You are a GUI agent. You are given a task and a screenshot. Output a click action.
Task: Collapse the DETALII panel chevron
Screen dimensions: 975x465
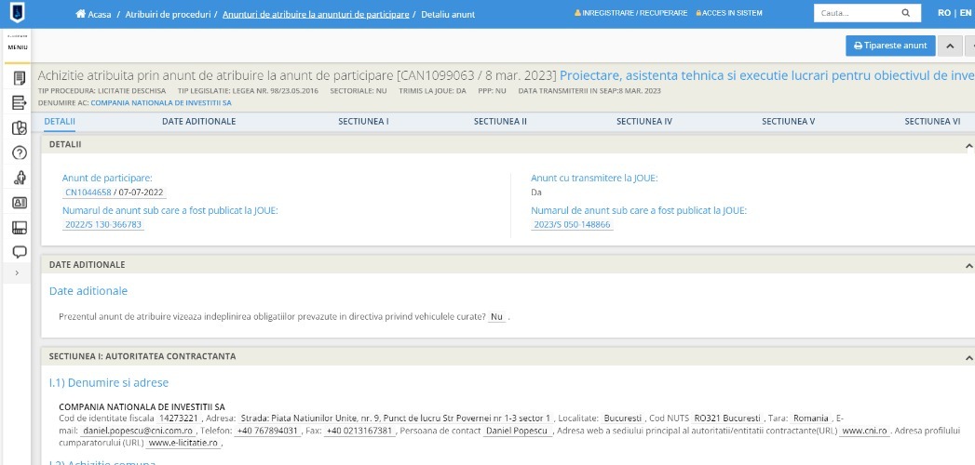968,146
